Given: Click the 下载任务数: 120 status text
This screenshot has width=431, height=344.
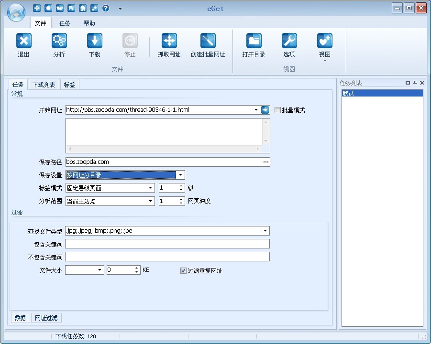Looking at the screenshot, I should point(76,336).
